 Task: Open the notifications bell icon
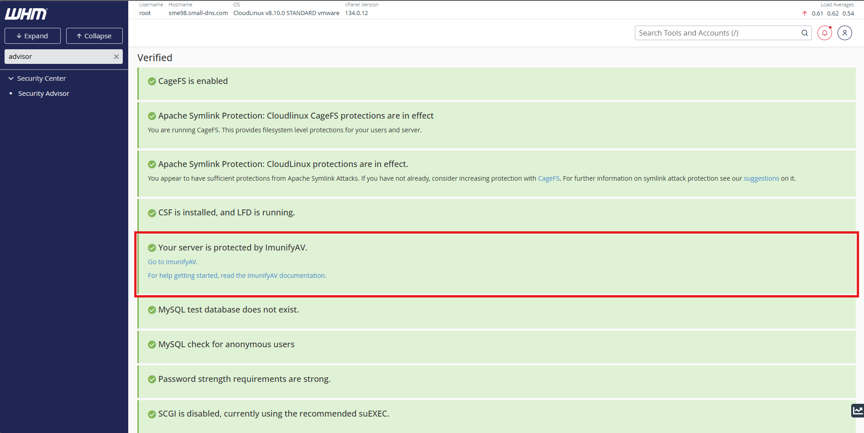(824, 33)
